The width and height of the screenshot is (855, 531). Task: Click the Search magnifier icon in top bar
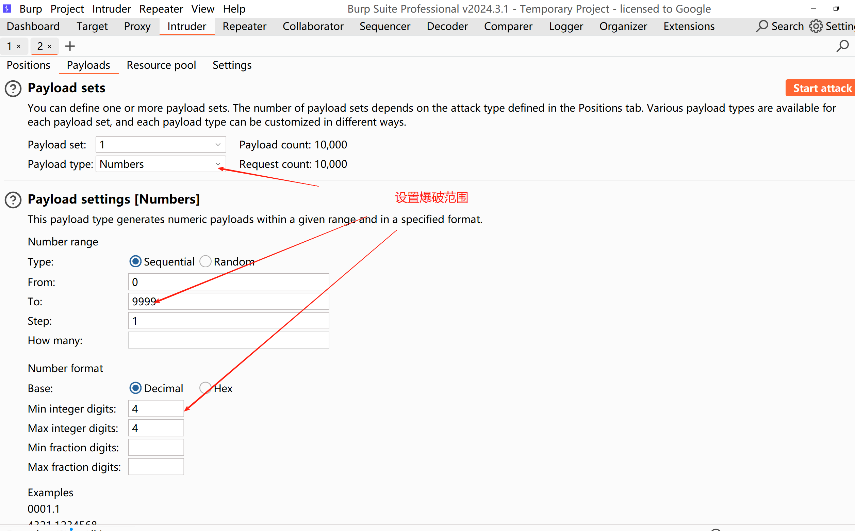pyautogui.click(x=762, y=26)
